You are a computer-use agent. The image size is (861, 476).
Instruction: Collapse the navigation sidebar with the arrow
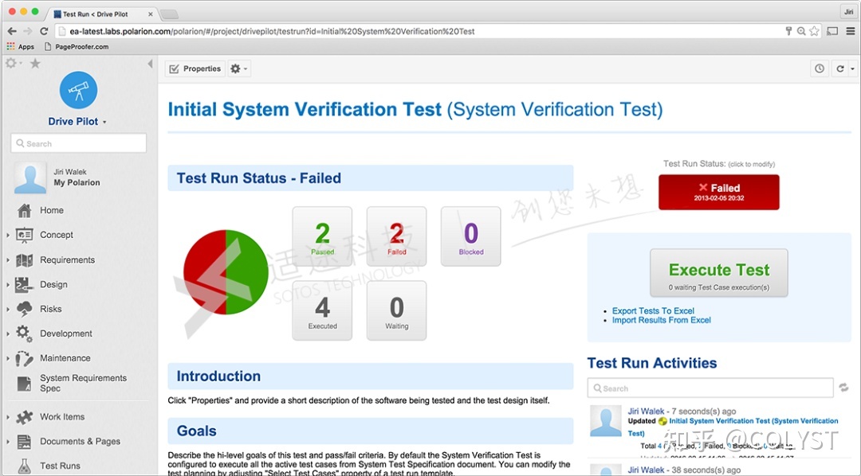coord(150,64)
